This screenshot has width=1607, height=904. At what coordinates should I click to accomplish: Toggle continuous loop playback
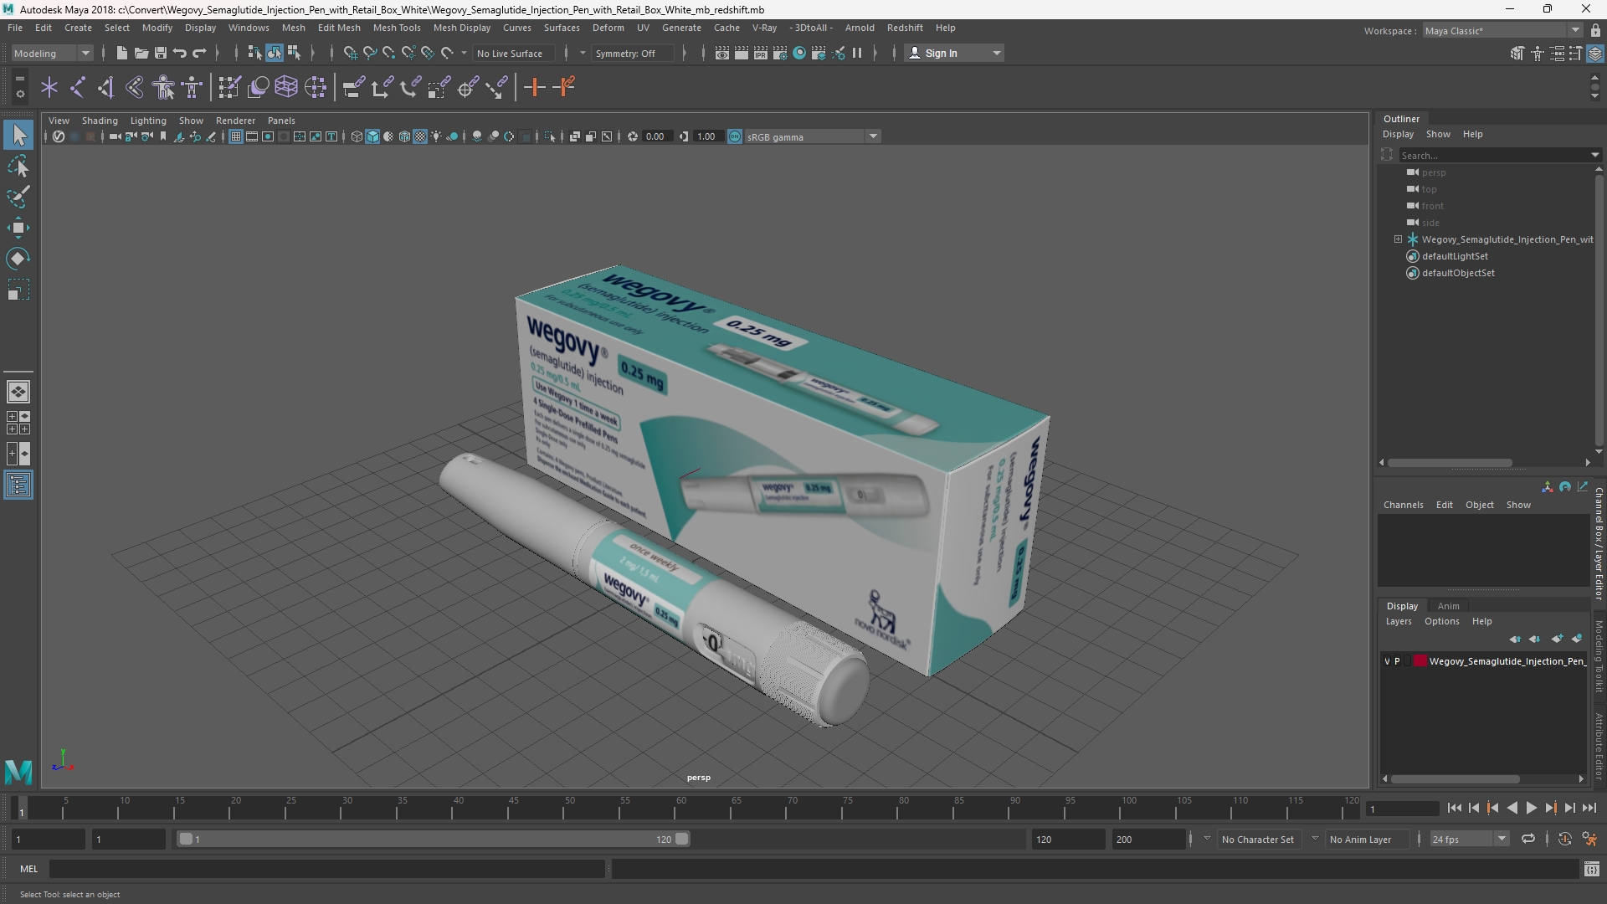1528,839
